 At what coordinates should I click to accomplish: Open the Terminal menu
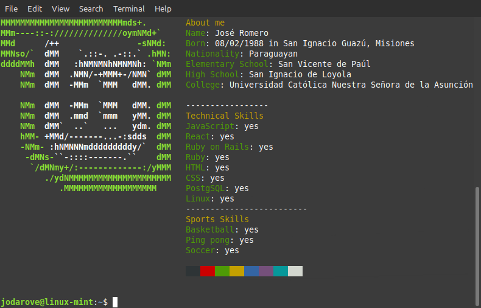(128, 9)
